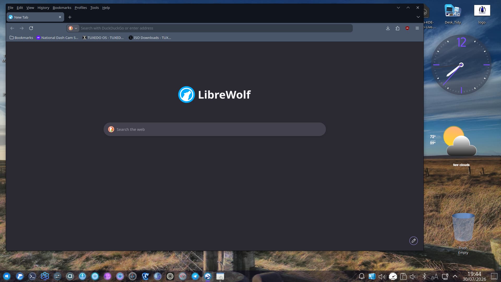The width and height of the screenshot is (501, 282).
Task: Open the Bookmarks folder on the bookmarks toolbar
Action: (21, 38)
